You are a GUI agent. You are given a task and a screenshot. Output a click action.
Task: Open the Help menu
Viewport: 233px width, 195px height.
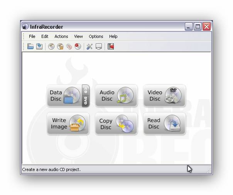[113, 36]
